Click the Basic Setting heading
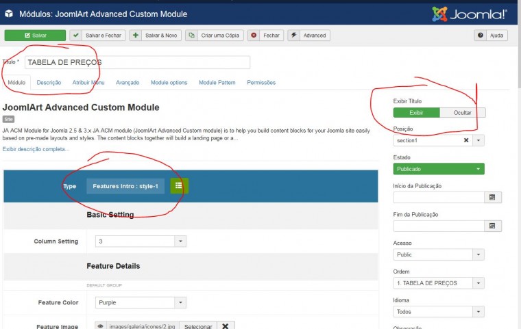 [x=110, y=215]
